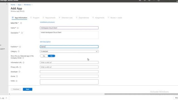Click the Information URL info icon
Viewport: 178px width, 100px height.
23,62
